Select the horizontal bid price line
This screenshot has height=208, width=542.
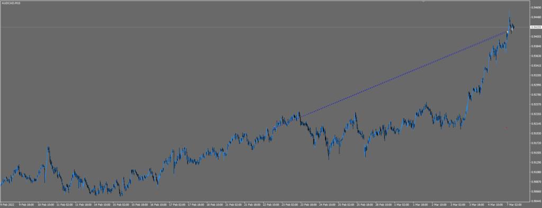pos(265,27)
